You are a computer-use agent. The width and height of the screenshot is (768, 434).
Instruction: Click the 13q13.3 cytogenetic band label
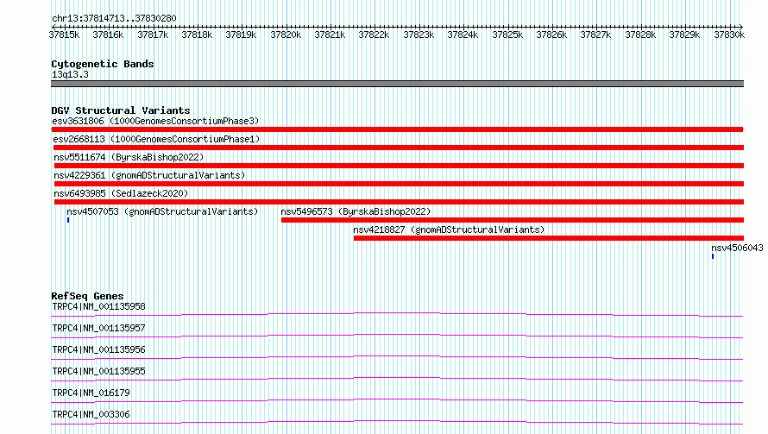point(70,74)
